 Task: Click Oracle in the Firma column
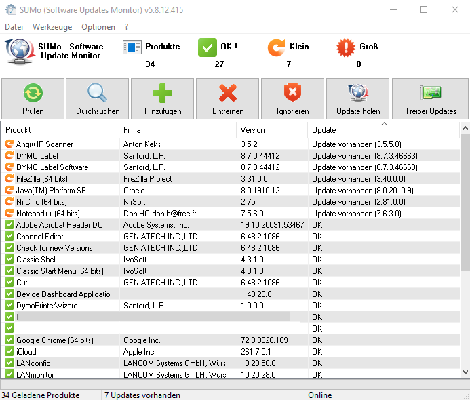click(x=134, y=190)
